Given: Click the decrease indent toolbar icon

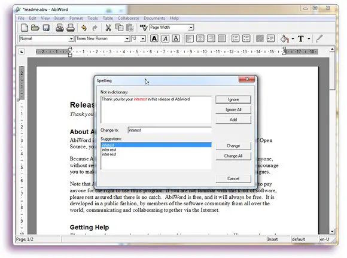Looking at the screenshot, I should coord(260,38).
